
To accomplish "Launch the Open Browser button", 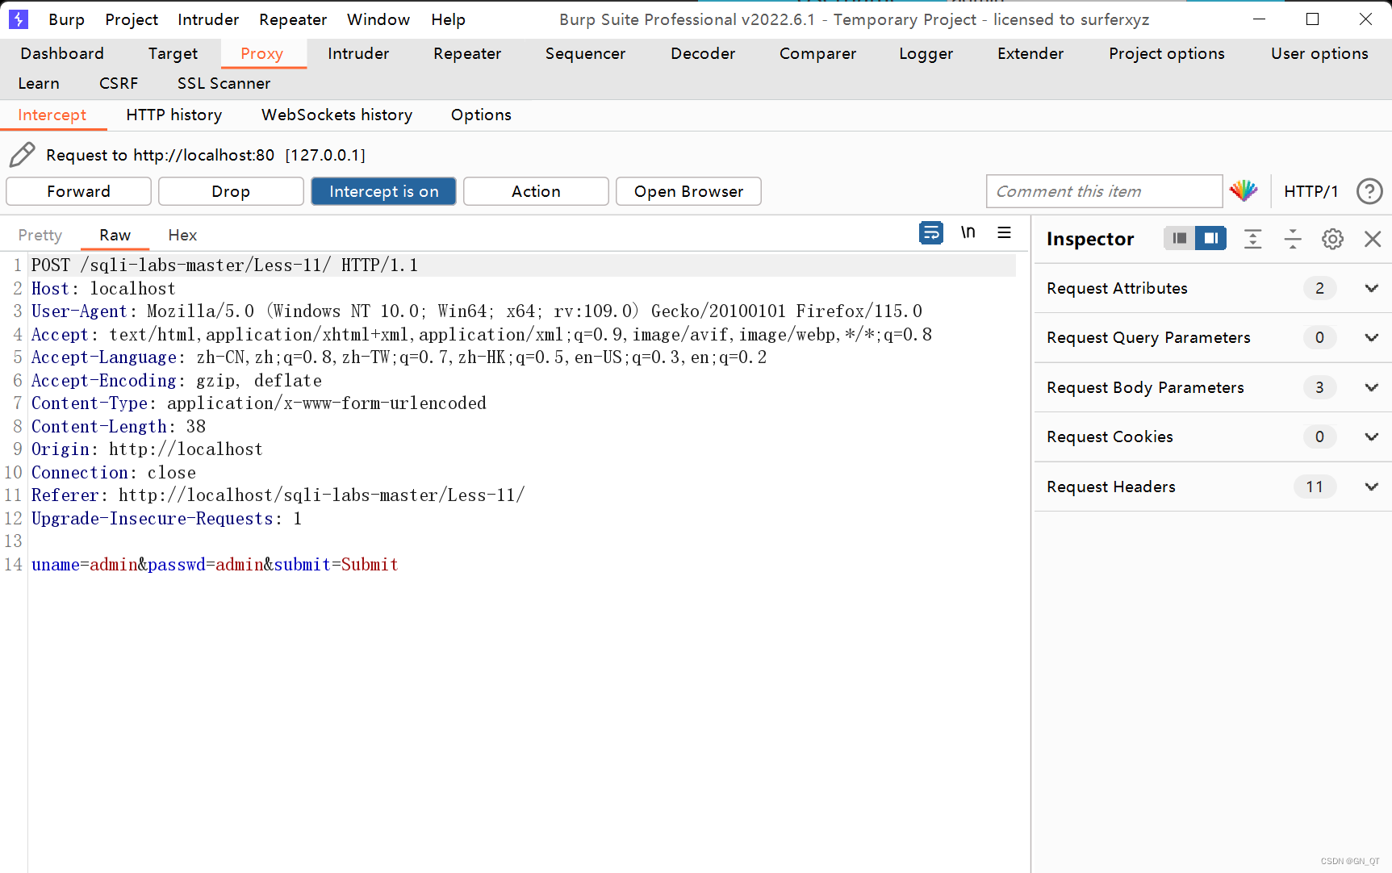I will coord(688,191).
